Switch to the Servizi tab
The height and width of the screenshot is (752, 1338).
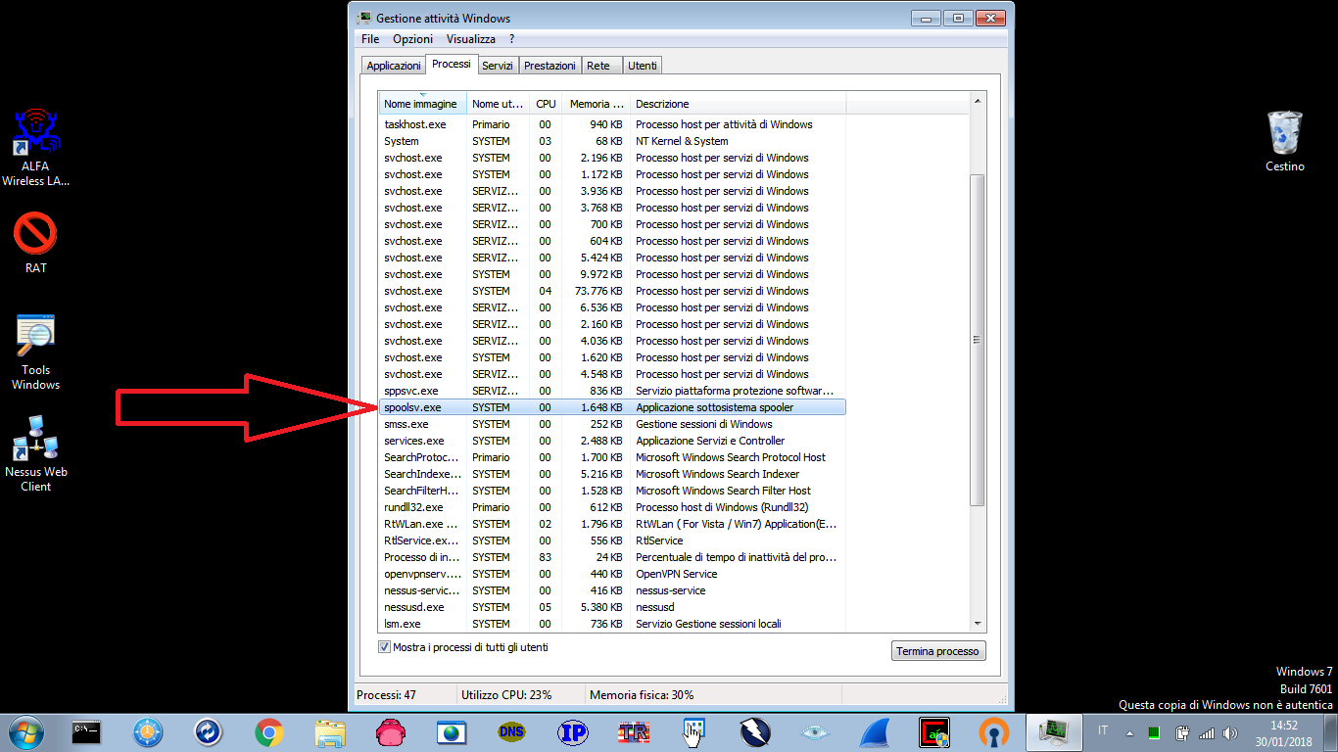[498, 66]
